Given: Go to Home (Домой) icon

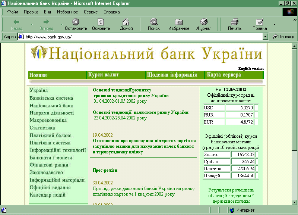Looking at the screenshot, I should tap(126, 22).
